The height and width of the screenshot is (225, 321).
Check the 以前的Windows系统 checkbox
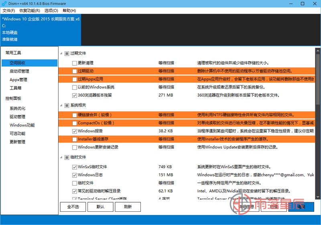click(x=75, y=87)
